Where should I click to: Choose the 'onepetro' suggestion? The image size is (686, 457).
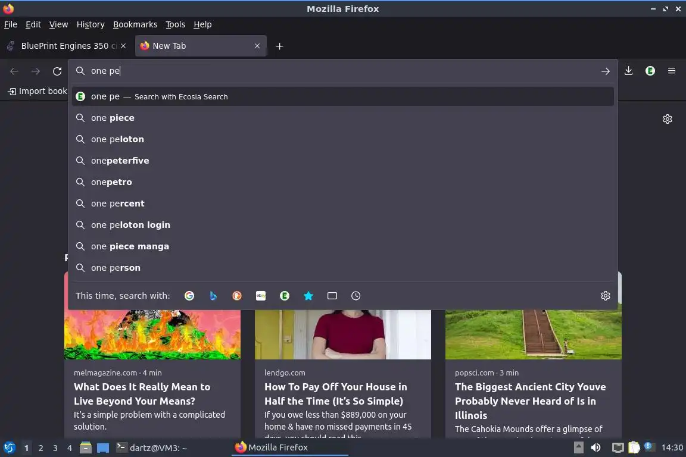[x=342, y=182]
